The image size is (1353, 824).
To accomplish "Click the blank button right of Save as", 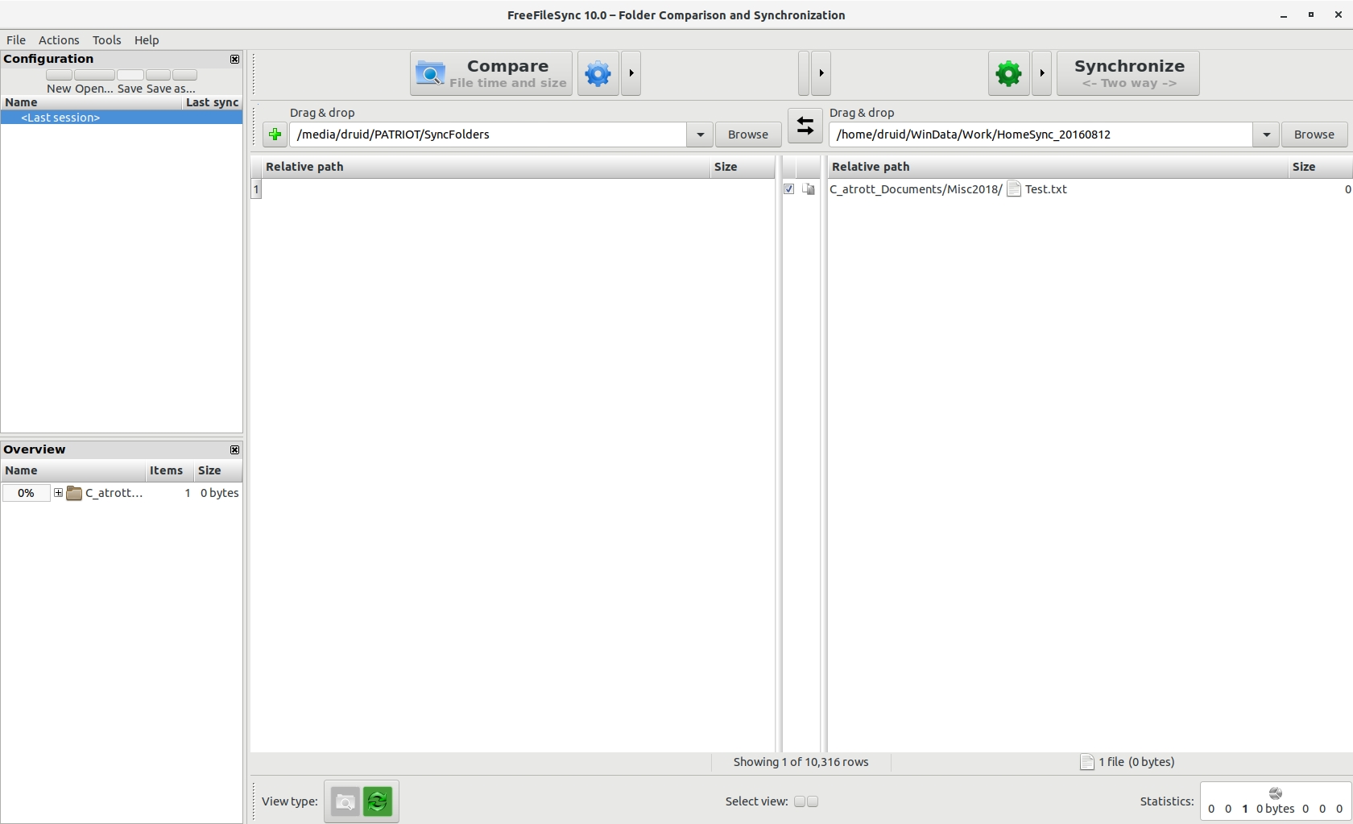I will tap(184, 75).
